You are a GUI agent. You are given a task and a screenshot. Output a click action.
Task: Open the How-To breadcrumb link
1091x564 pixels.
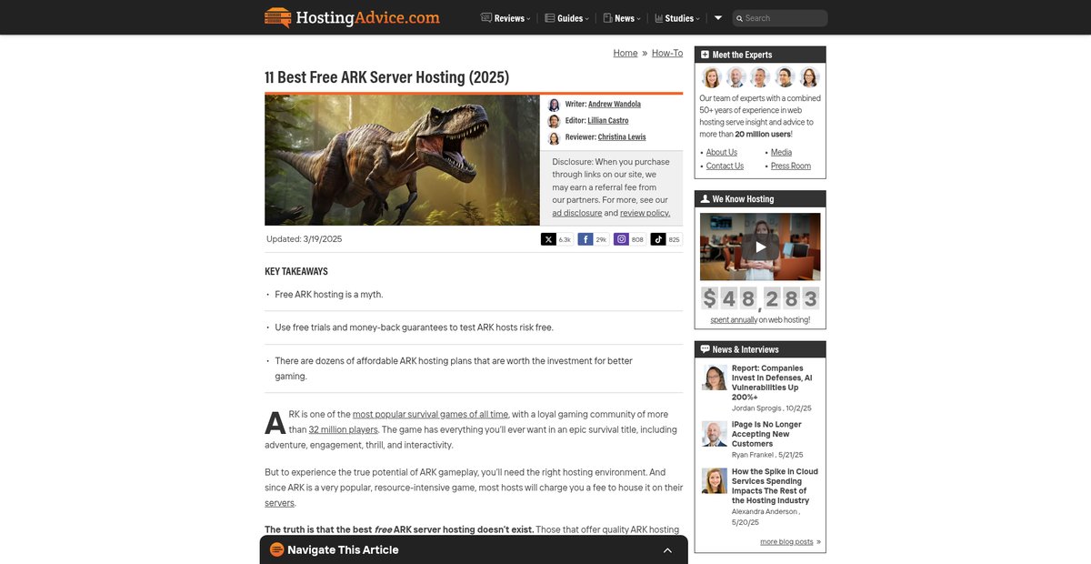(x=667, y=53)
